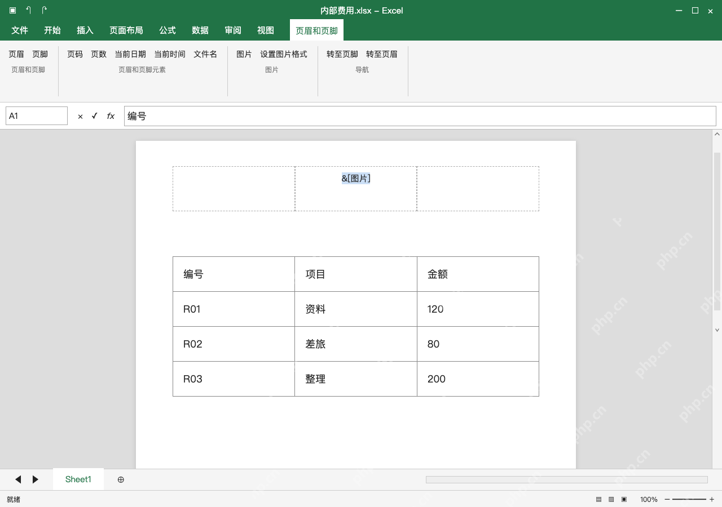Add a new sheet with plus icon
This screenshot has width=722, height=507.
(x=121, y=479)
